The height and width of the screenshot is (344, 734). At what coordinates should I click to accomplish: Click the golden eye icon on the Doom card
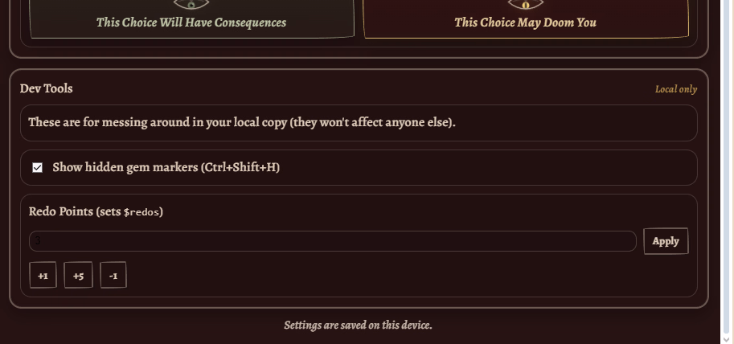[526, 4]
